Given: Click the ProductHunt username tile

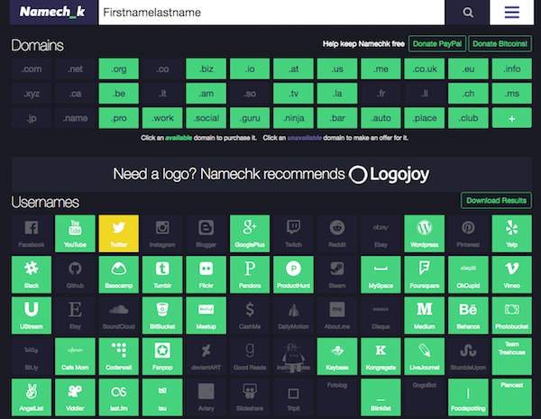Looking at the screenshot, I should tap(293, 275).
